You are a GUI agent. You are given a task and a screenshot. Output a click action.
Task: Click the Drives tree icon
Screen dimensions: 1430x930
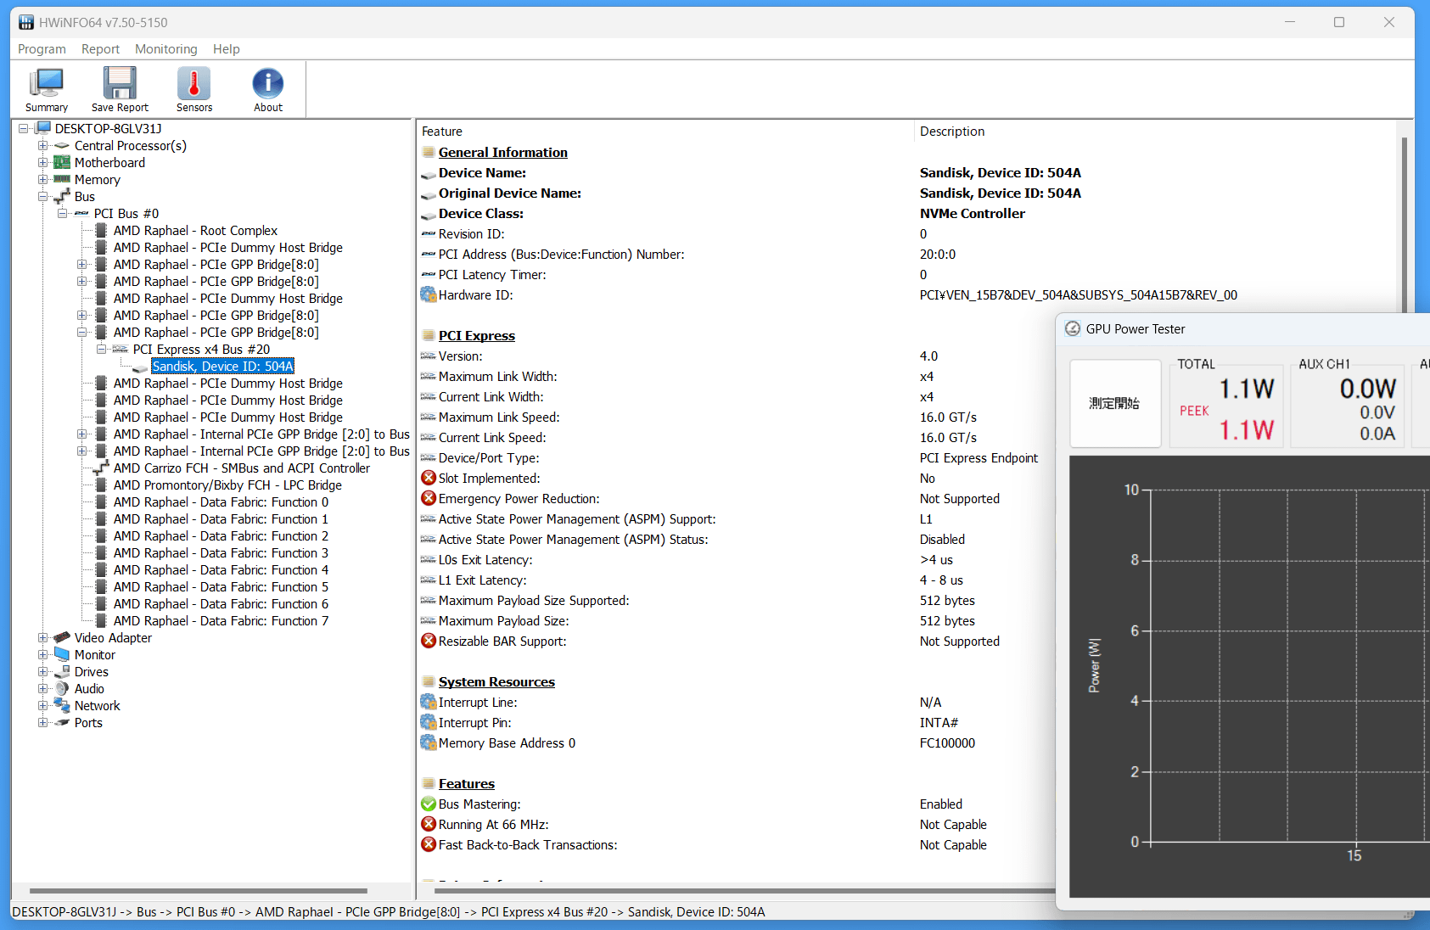pyautogui.click(x=62, y=671)
